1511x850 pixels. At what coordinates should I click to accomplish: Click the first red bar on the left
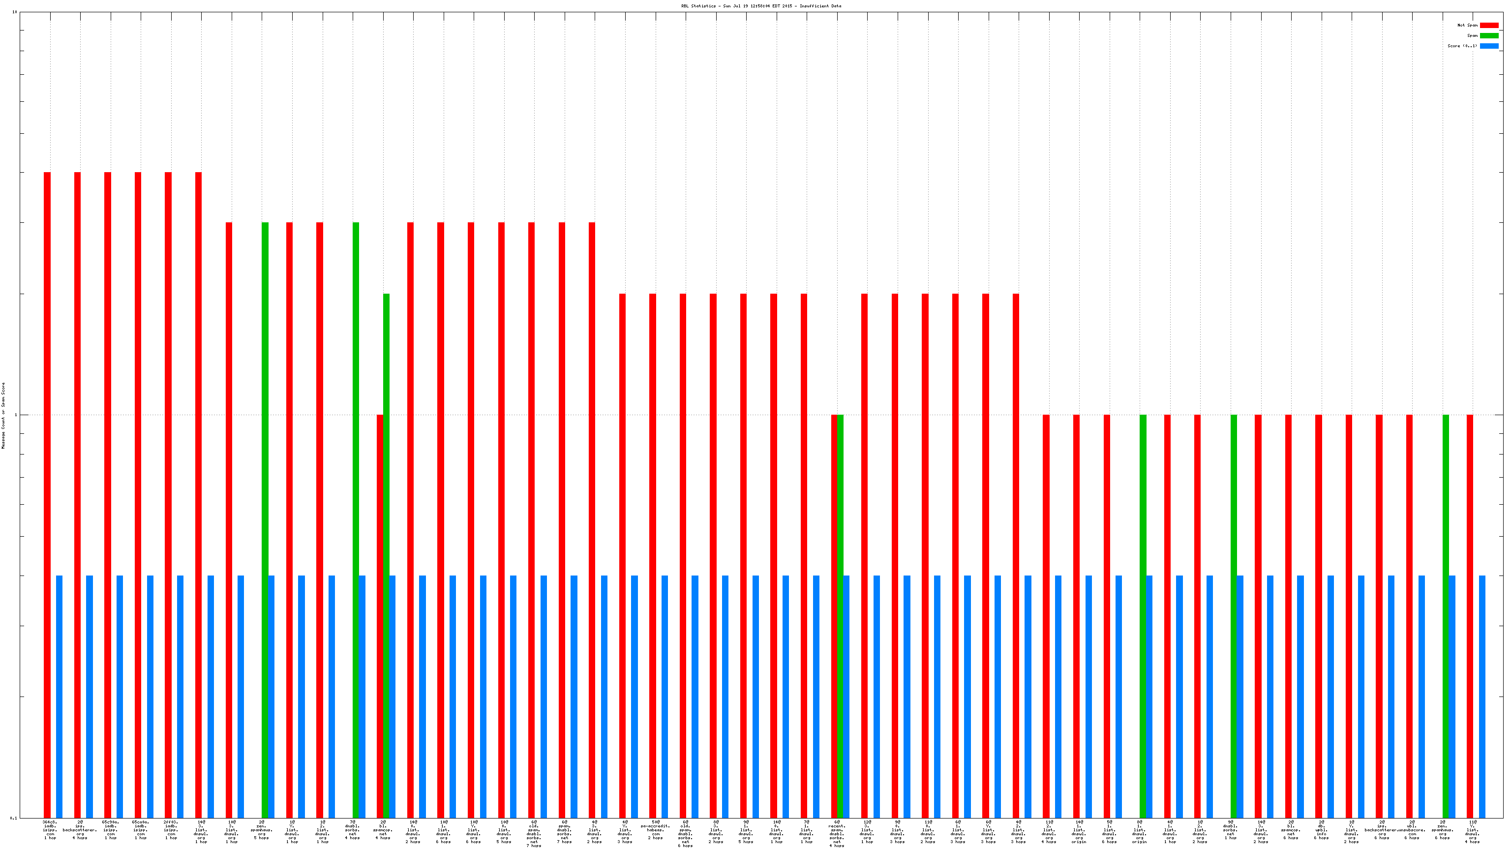(x=48, y=494)
